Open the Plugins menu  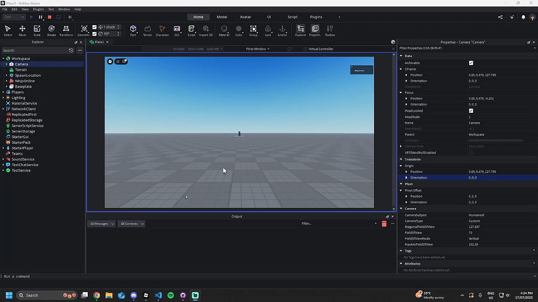(x=37, y=8)
